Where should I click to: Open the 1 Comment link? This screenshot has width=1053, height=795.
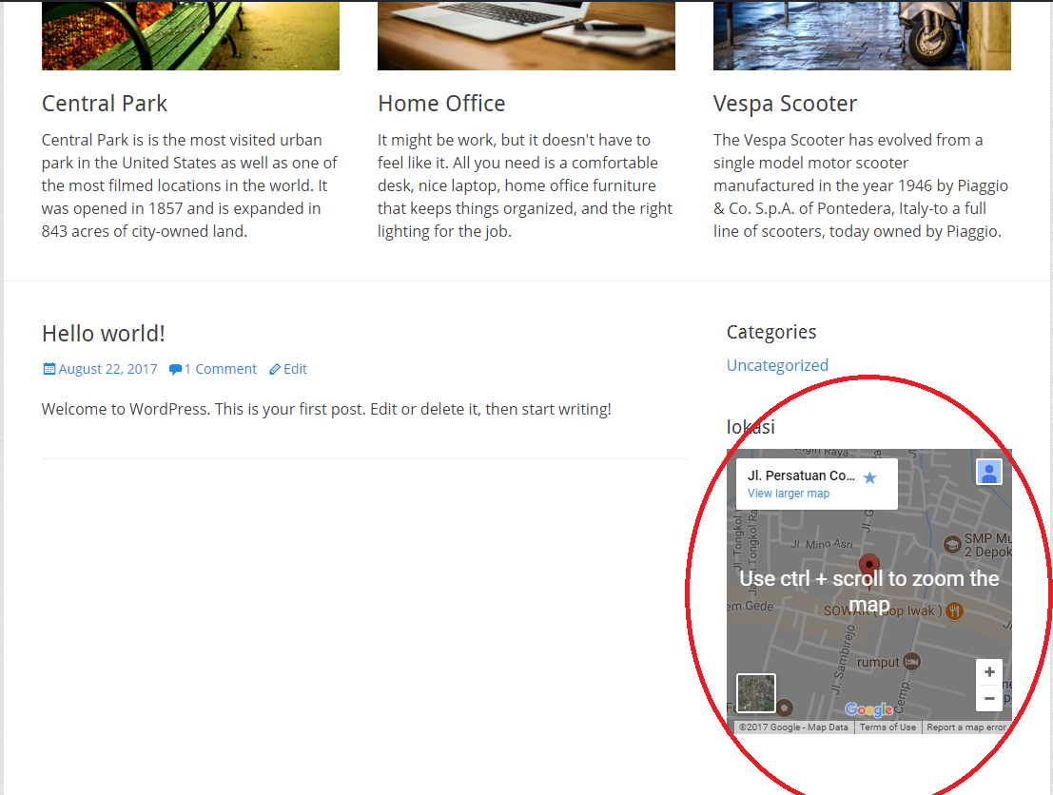click(221, 369)
